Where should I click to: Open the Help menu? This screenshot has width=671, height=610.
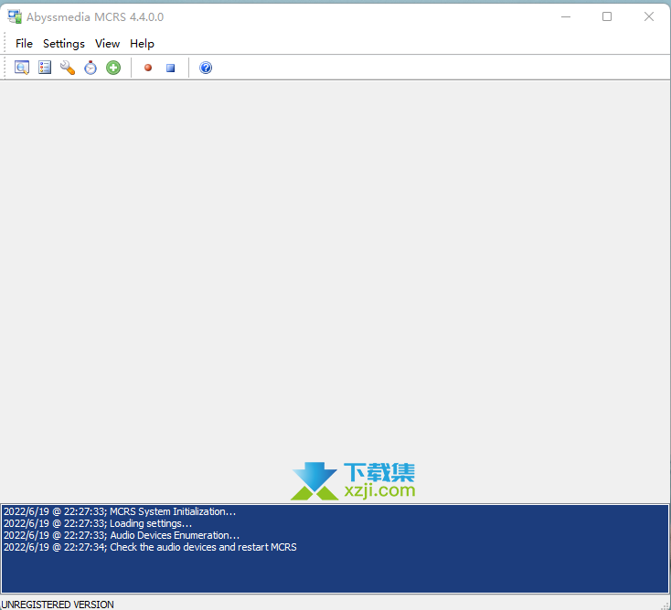[142, 44]
